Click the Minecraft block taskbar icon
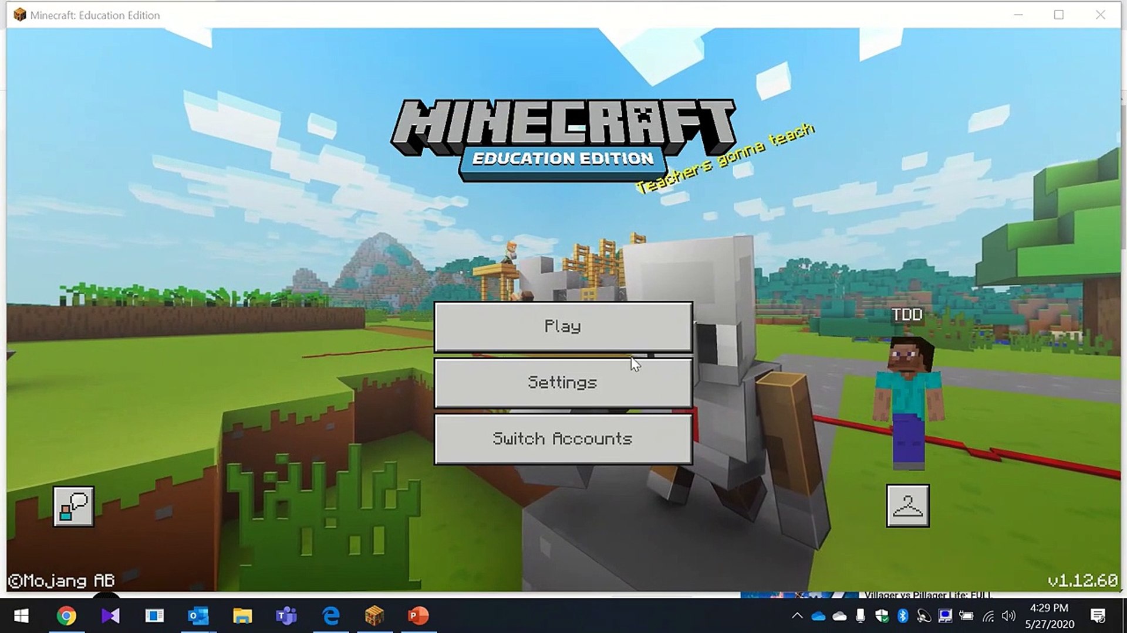Viewport: 1127px width, 633px height. [x=374, y=616]
